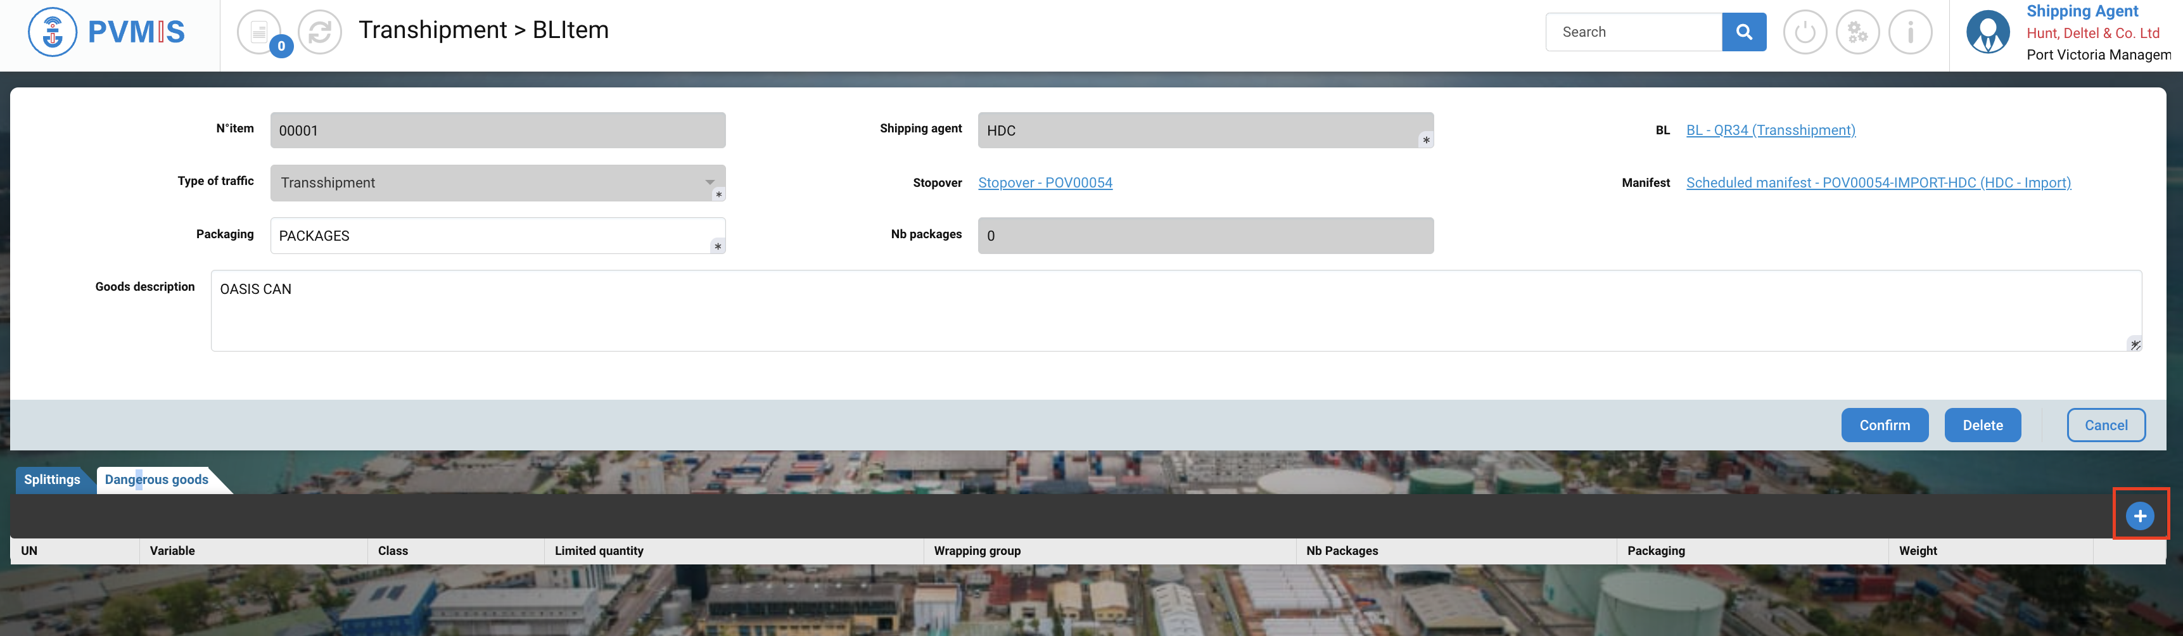Expand the Type of traffic dropdown
The image size is (2183, 636).
coord(710,182)
